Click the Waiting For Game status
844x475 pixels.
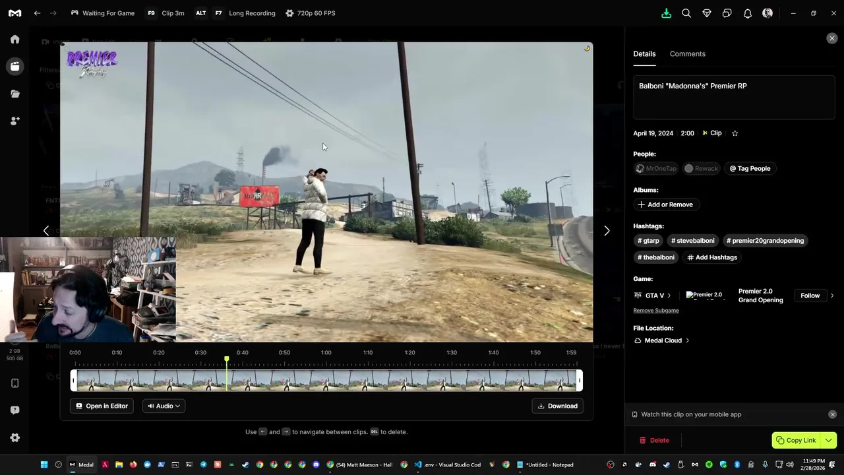(x=102, y=13)
